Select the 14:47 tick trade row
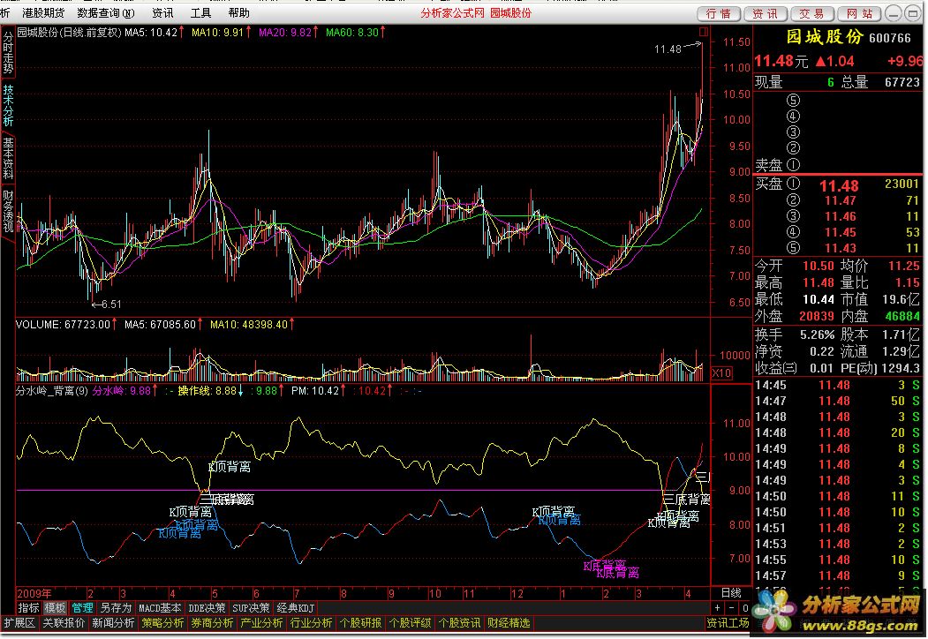This screenshot has width=928, height=639. pyautogui.click(x=837, y=402)
